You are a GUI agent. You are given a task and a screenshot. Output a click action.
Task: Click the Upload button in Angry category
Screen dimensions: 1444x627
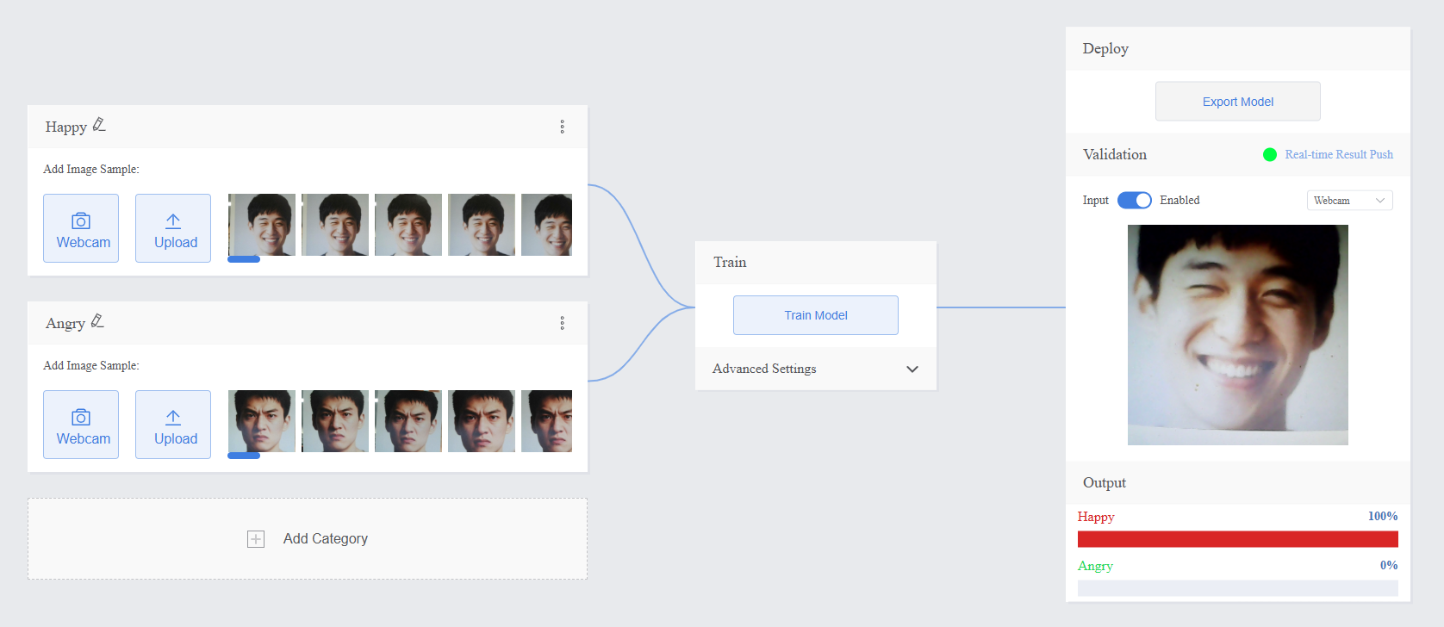point(173,425)
